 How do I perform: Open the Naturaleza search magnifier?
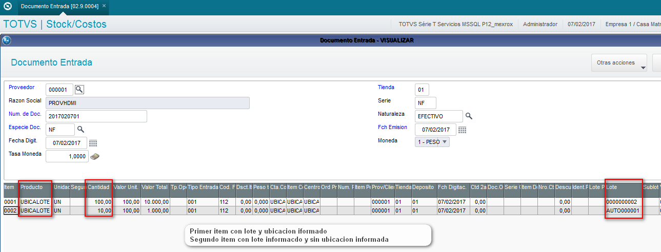[x=469, y=116]
